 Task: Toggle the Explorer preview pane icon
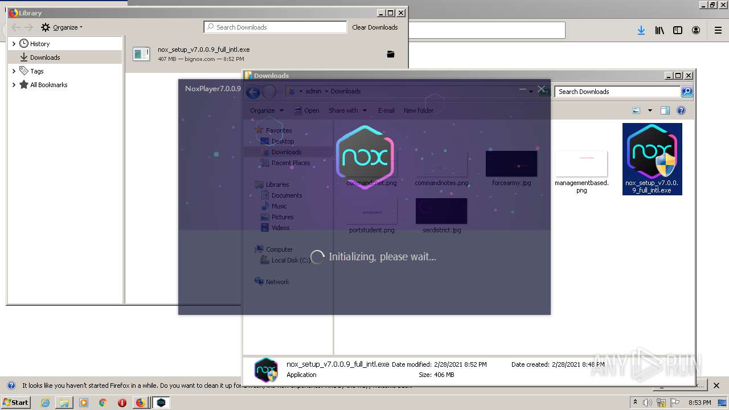pos(665,110)
